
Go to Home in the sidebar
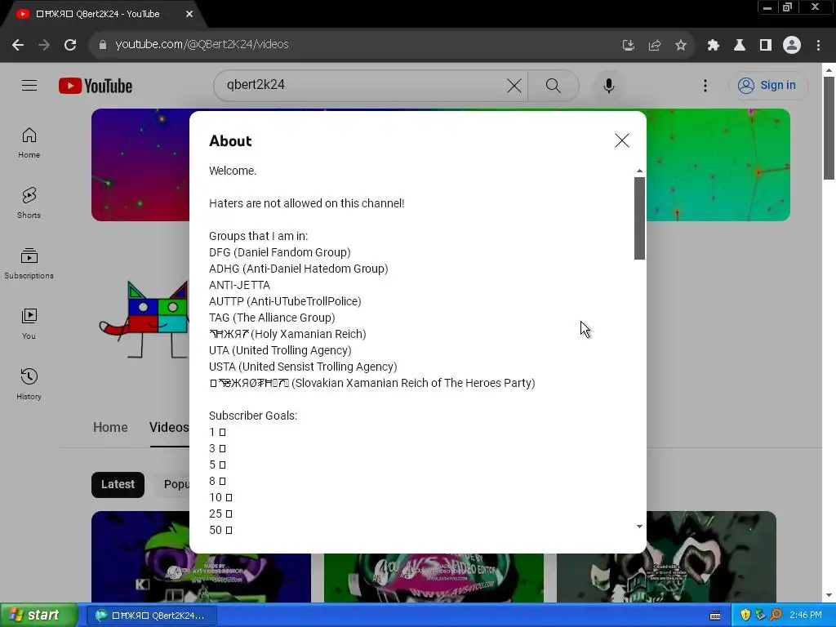29,143
